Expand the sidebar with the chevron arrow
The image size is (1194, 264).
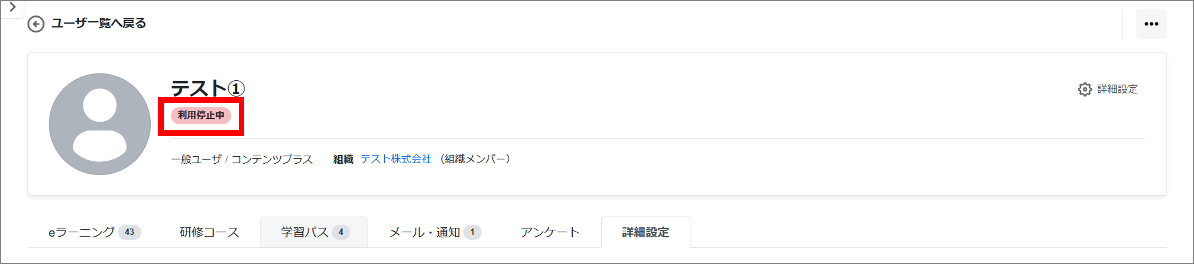coord(12,7)
